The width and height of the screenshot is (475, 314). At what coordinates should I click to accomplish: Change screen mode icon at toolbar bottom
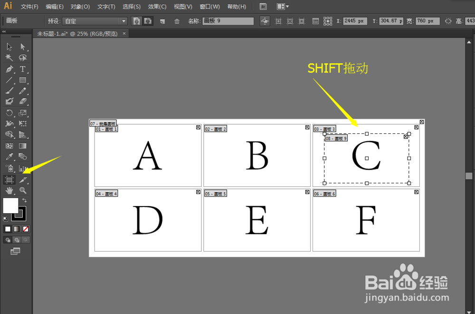click(x=15, y=251)
